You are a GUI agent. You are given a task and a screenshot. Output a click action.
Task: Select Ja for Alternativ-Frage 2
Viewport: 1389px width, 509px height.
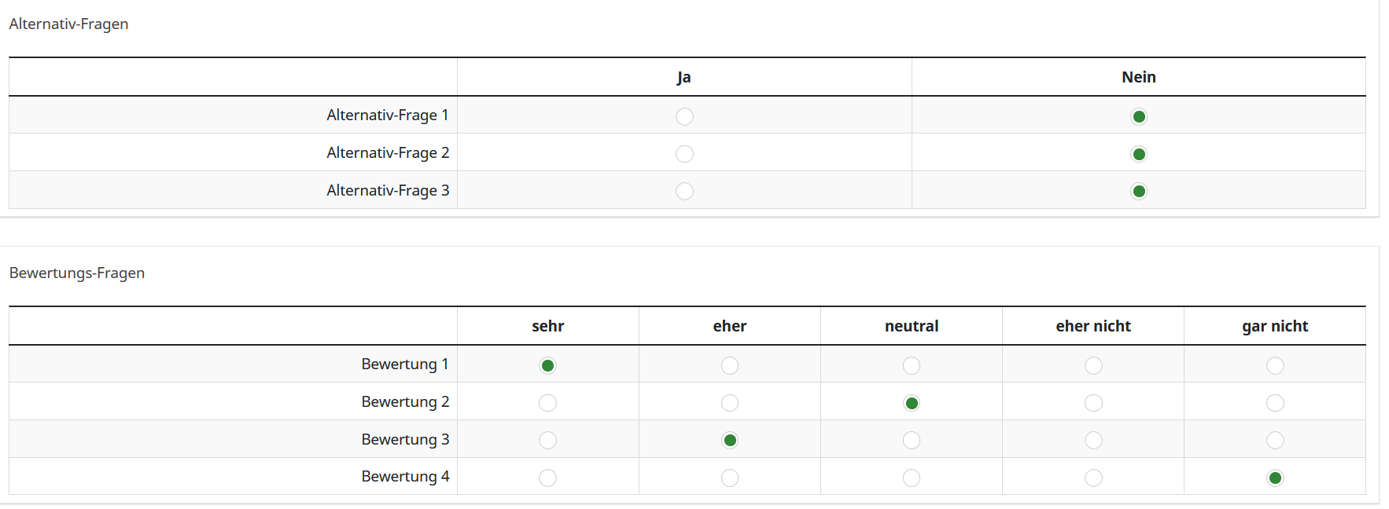coord(684,154)
